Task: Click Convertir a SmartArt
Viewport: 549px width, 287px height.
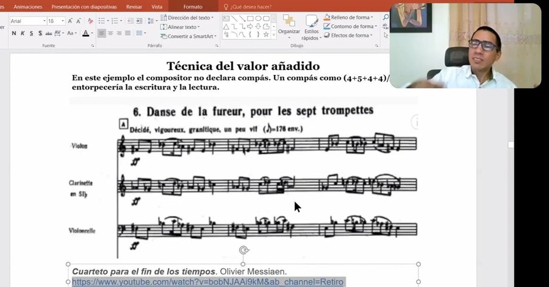Action: (188, 36)
